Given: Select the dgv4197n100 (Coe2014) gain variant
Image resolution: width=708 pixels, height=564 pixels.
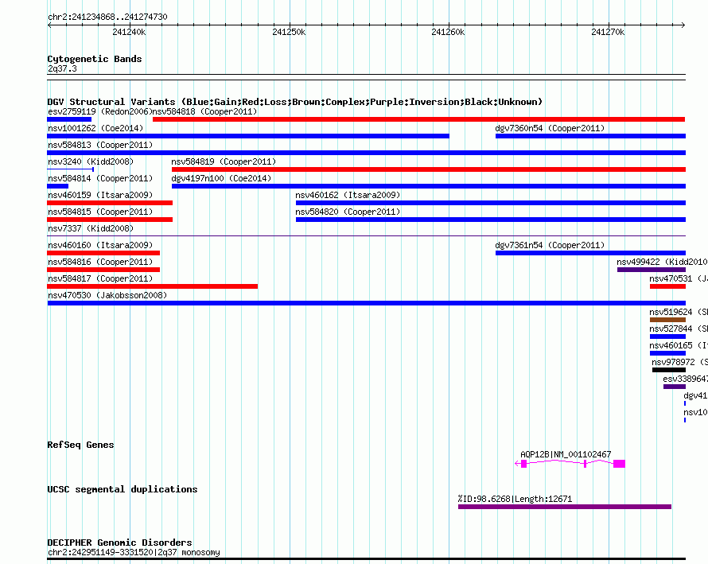Looking at the screenshot, I should pyautogui.click(x=429, y=186).
